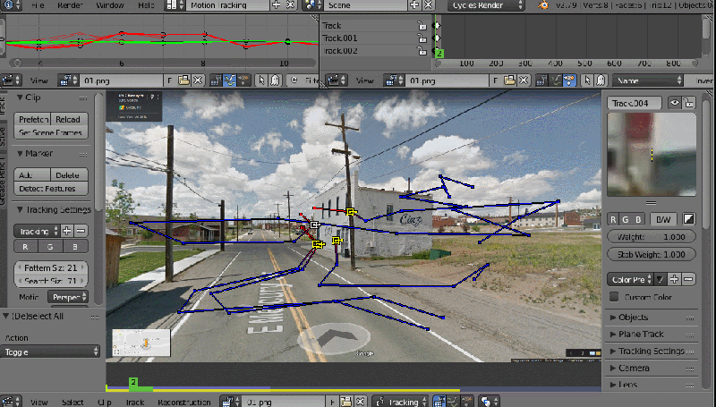Delete the Motion Tracking screen layout
Image resolution: width=716 pixels, height=407 pixels.
click(290, 5)
